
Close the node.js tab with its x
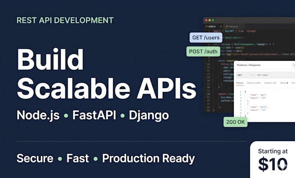(221, 26)
